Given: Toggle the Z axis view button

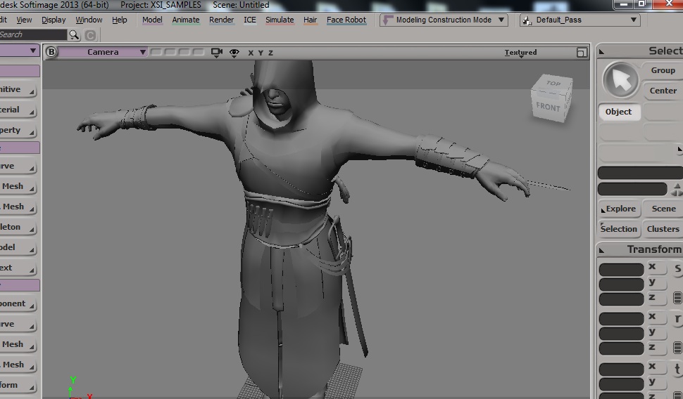Looking at the screenshot, I should [270, 53].
